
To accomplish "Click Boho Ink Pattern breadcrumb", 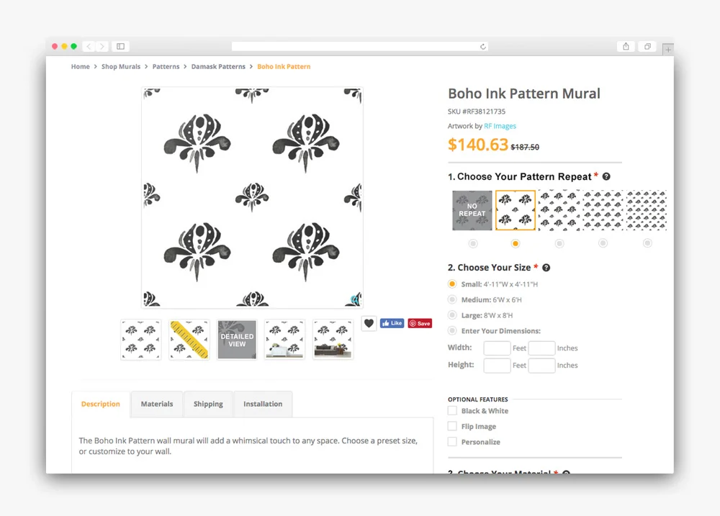I will click(x=284, y=66).
